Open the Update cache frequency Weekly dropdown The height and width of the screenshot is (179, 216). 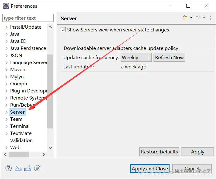tap(136, 57)
